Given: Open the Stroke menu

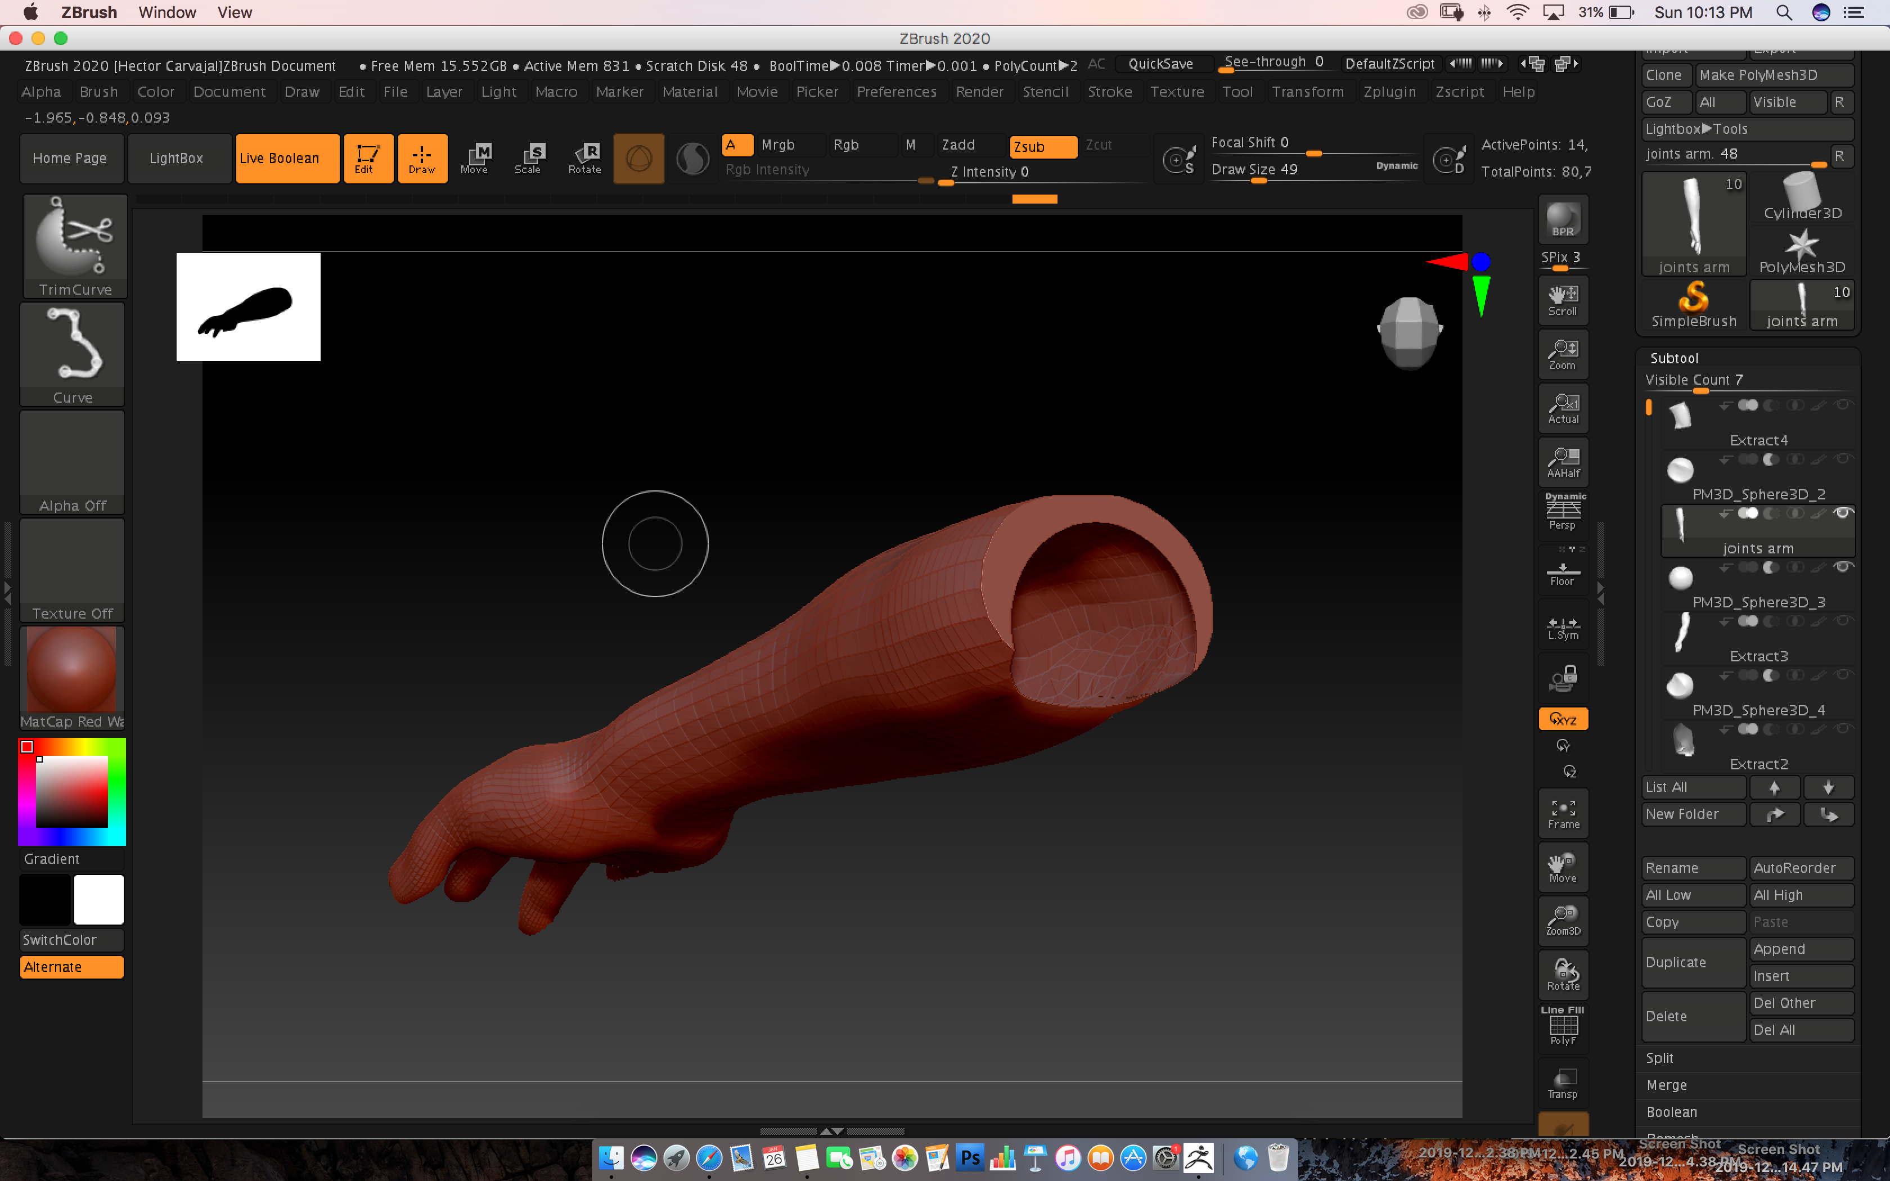Looking at the screenshot, I should pos(1109,91).
